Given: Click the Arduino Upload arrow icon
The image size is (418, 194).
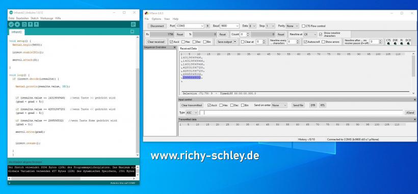Looking at the screenshot, I should coord(17,25).
